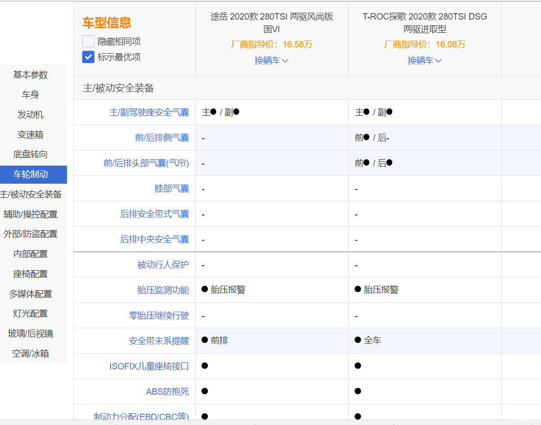Uncheck the 标示最优项 checkbox

pos(88,57)
